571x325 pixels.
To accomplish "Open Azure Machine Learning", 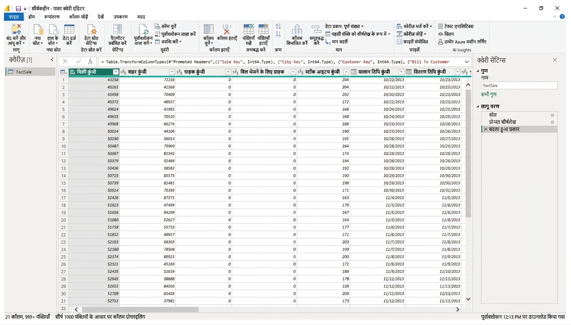I will (462, 42).
